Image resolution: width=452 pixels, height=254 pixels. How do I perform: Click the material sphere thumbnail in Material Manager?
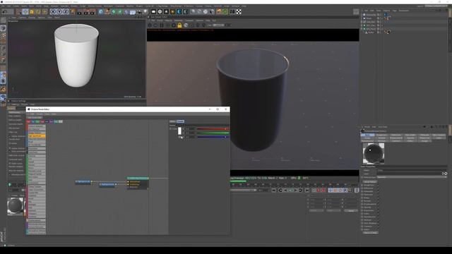pos(15,205)
